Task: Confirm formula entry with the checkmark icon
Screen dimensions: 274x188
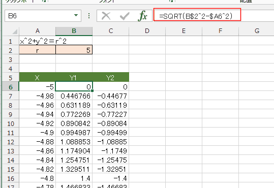Action: (x=125, y=16)
